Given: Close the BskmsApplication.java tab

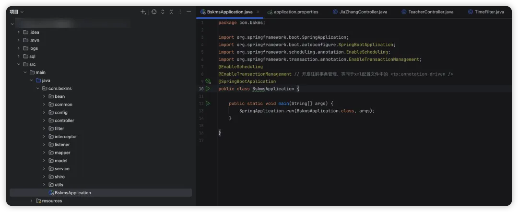Looking at the screenshot, I should point(258,12).
